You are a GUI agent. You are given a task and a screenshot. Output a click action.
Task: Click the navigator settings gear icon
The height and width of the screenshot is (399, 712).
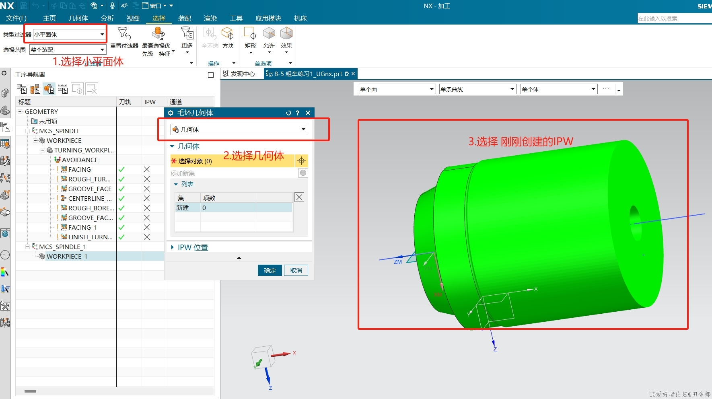pyautogui.click(x=4, y=73)
